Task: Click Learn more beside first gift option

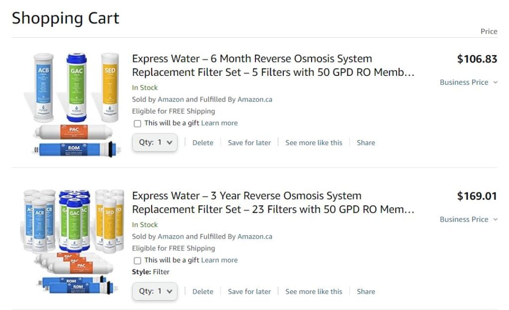Action: click(x=219, y=123)
